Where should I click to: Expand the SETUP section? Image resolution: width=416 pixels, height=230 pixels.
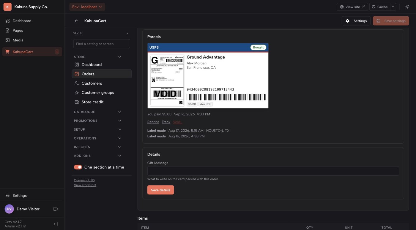click(120, 129)
